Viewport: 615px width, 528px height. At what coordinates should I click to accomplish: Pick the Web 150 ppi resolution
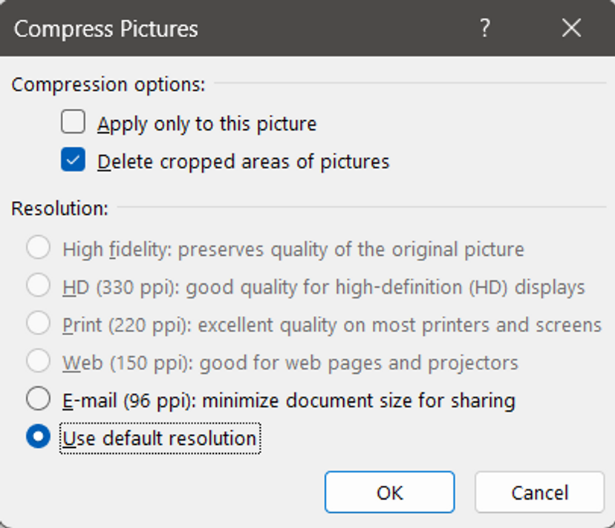coord(38,360)
